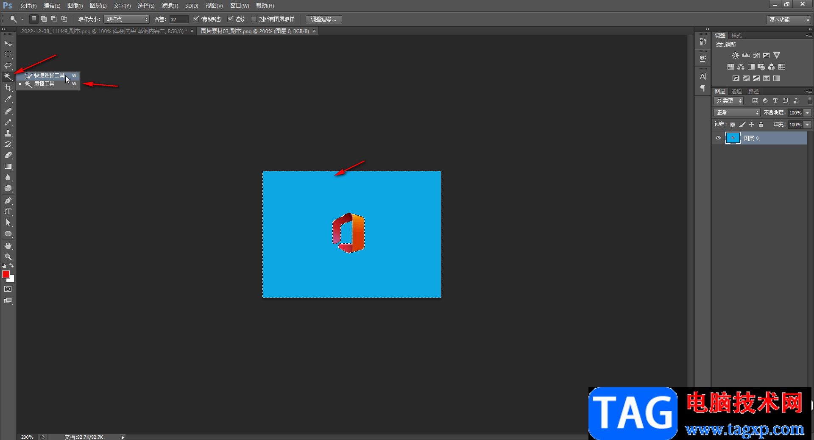Select the Spot Healing Brush tool

pyautogui.click(x=8, y=111)
